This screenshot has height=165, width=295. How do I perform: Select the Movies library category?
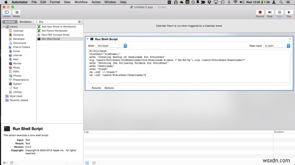click(17, 63)
